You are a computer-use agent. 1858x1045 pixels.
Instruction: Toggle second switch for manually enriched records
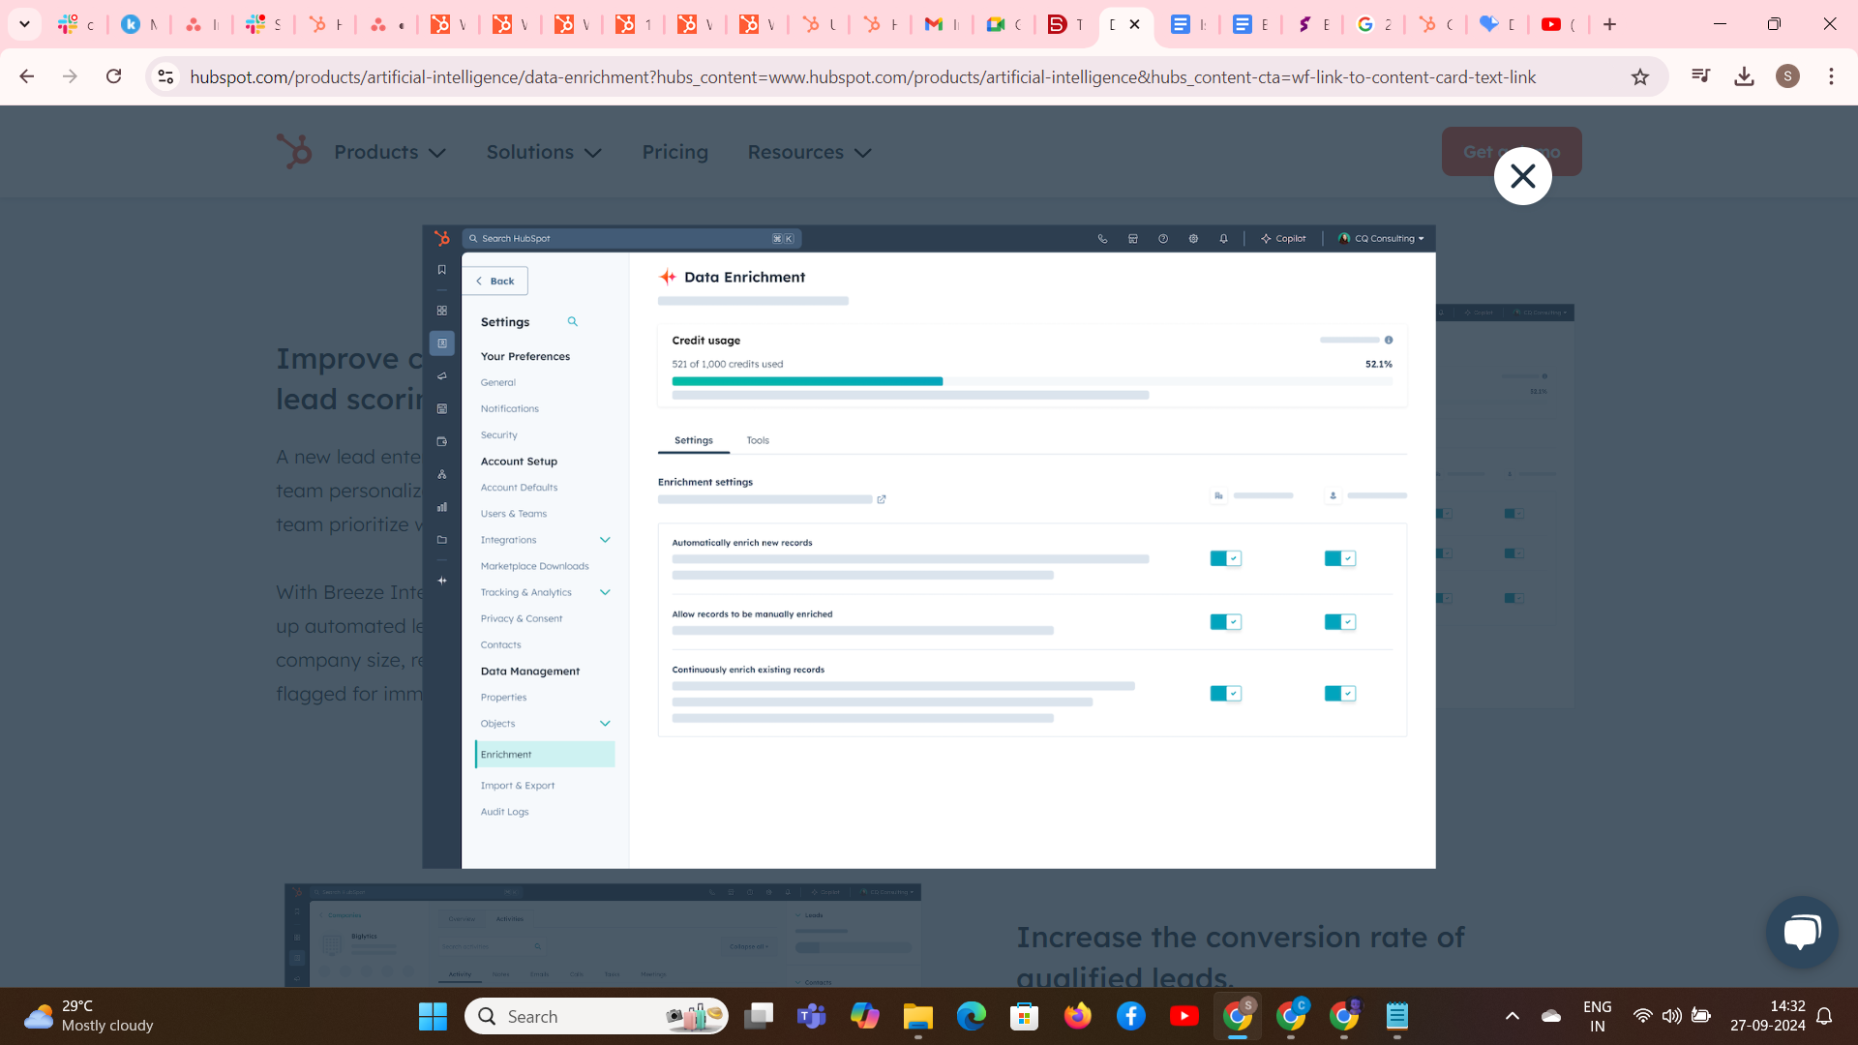[1339, 621]
